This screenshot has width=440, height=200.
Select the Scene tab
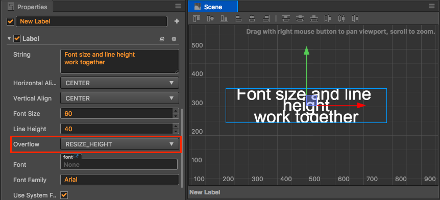(x=212, y=7)
